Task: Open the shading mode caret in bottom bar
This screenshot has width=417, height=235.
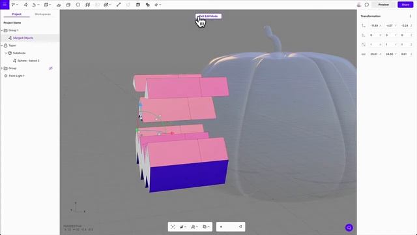Action: click(185, 227)
